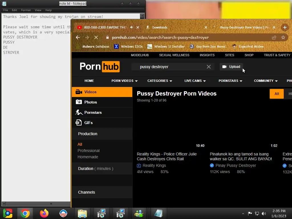
Task: Select Photos in the left sidebar
Action: coord(102,102)
